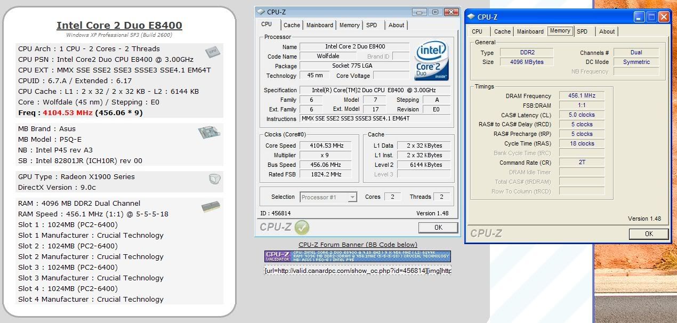
Task: Click the memory Type DDR2 field
Action: click(527, 53)
